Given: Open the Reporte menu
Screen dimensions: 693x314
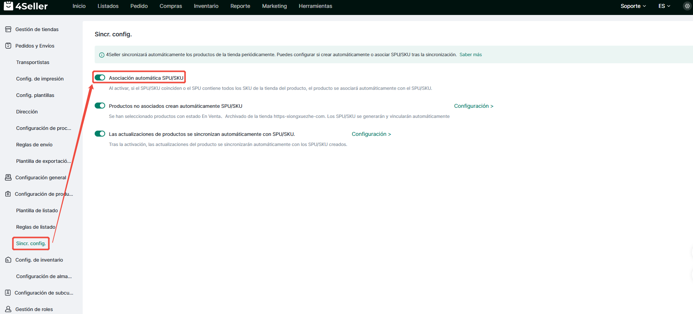Looking at the screenshot, I should [240, 6].
